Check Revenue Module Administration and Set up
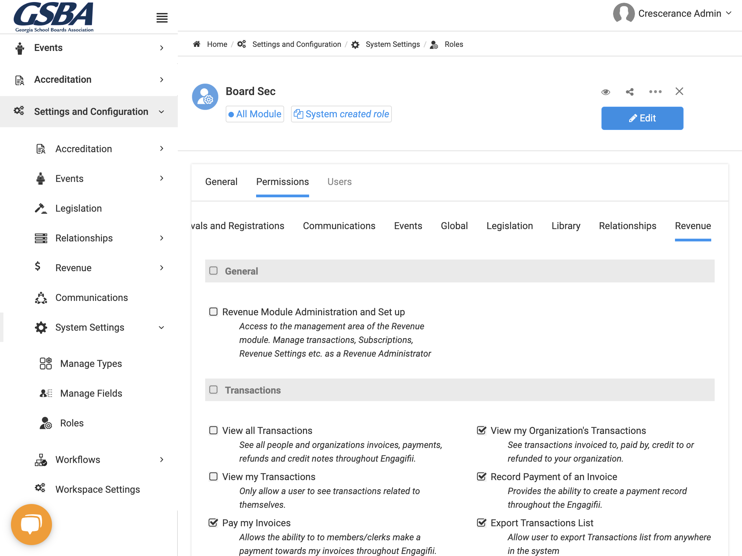 (213, 312)
